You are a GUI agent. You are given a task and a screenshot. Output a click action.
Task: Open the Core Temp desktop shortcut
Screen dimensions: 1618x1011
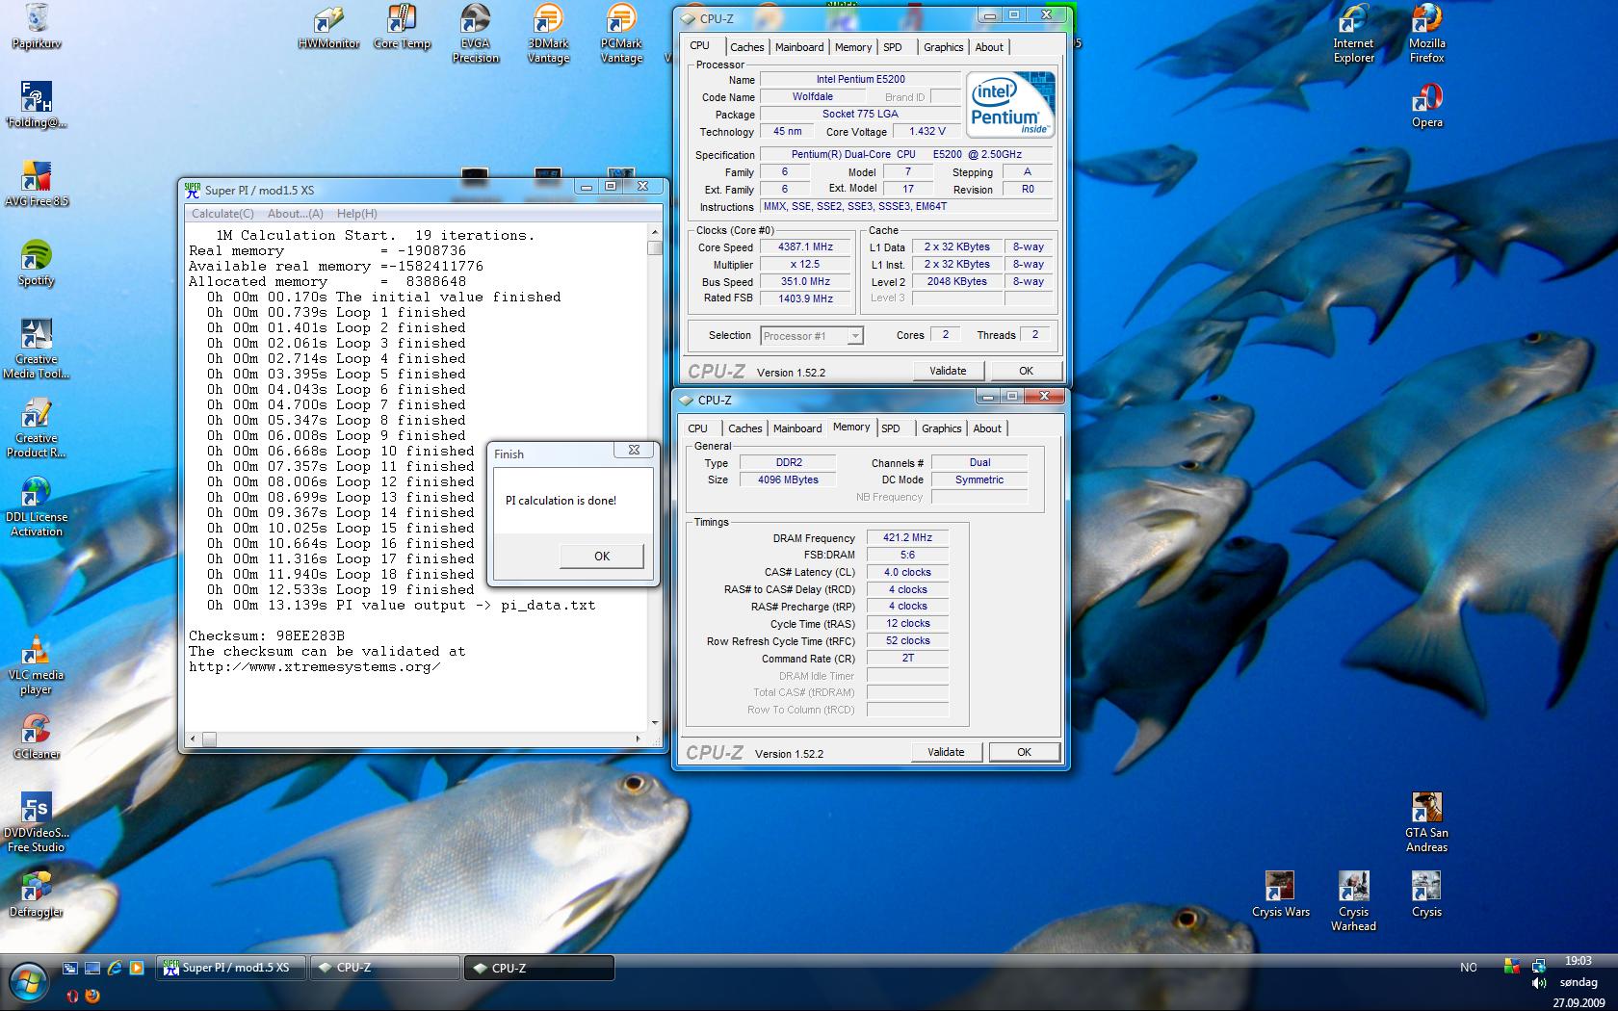402,26
